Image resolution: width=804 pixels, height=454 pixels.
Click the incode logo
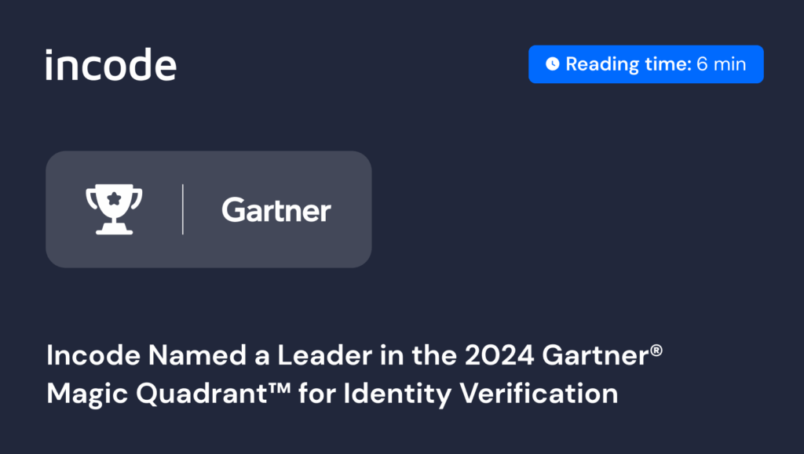[x=111, y=65]
